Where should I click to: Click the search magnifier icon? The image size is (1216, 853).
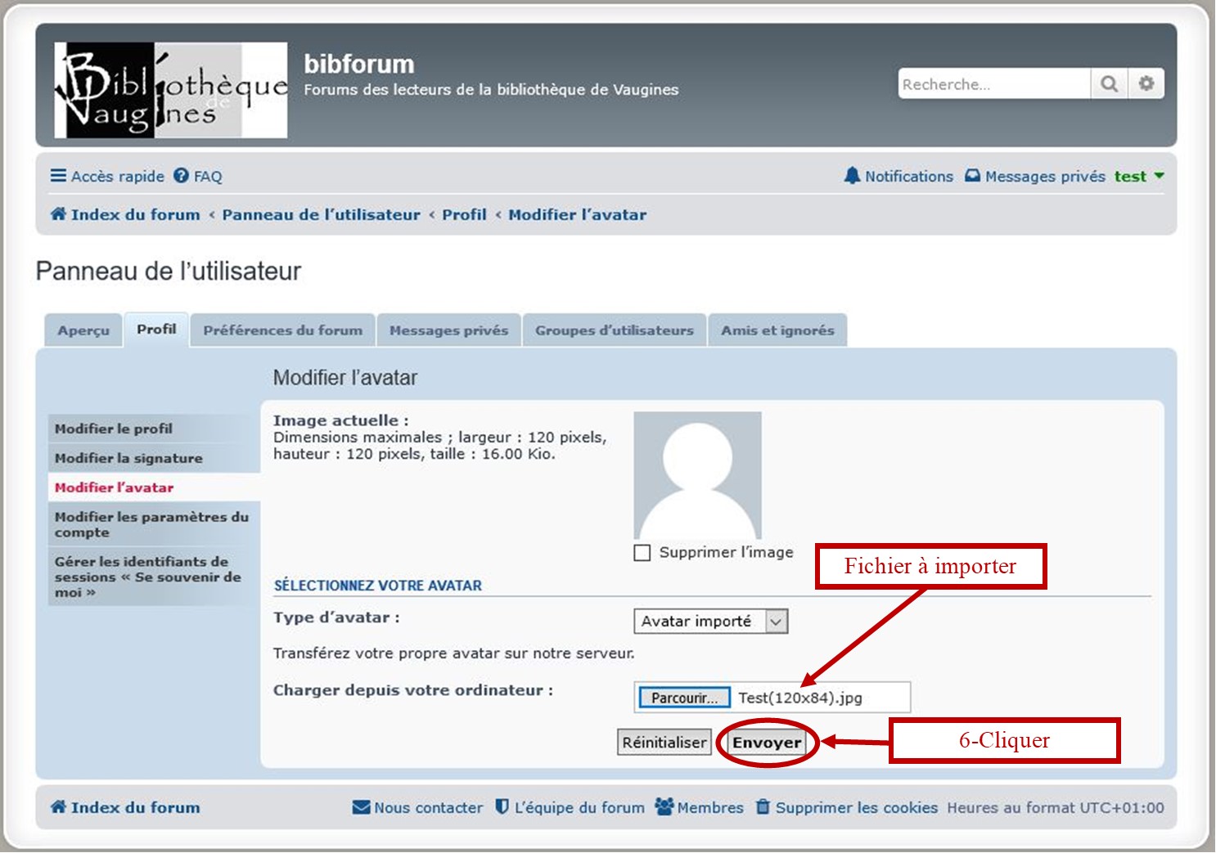pos(1109,84)
